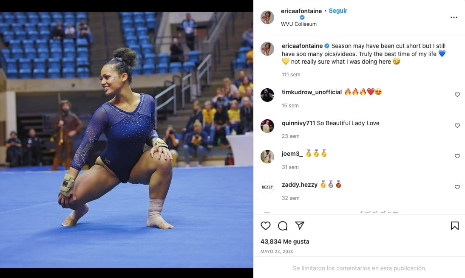Open the HEZZY avatar of zaddy.hezzy
The height and width of the screenshot is (278, 465).
267,188
